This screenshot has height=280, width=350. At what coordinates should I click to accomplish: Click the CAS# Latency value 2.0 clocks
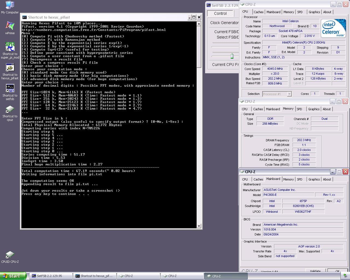304,150
